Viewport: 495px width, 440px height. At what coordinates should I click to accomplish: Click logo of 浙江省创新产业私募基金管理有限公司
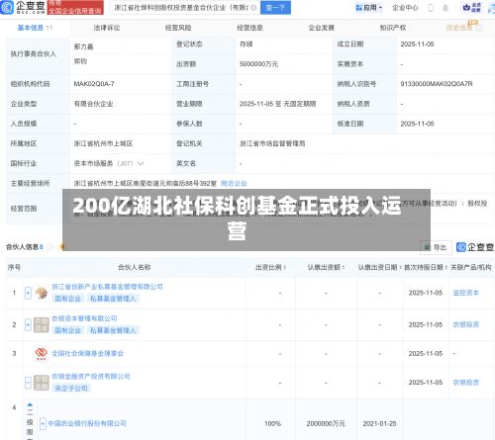(42, 293)
